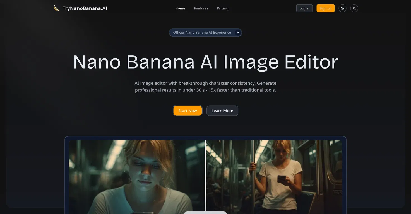The height and width of the screenshot is (214, 411).
Task: Open the language translation selector icon
Action: (354, 8)
